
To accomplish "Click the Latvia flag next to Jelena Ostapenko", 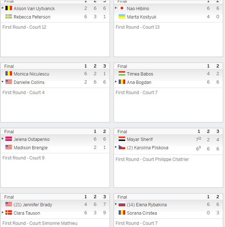I will 9,139.
